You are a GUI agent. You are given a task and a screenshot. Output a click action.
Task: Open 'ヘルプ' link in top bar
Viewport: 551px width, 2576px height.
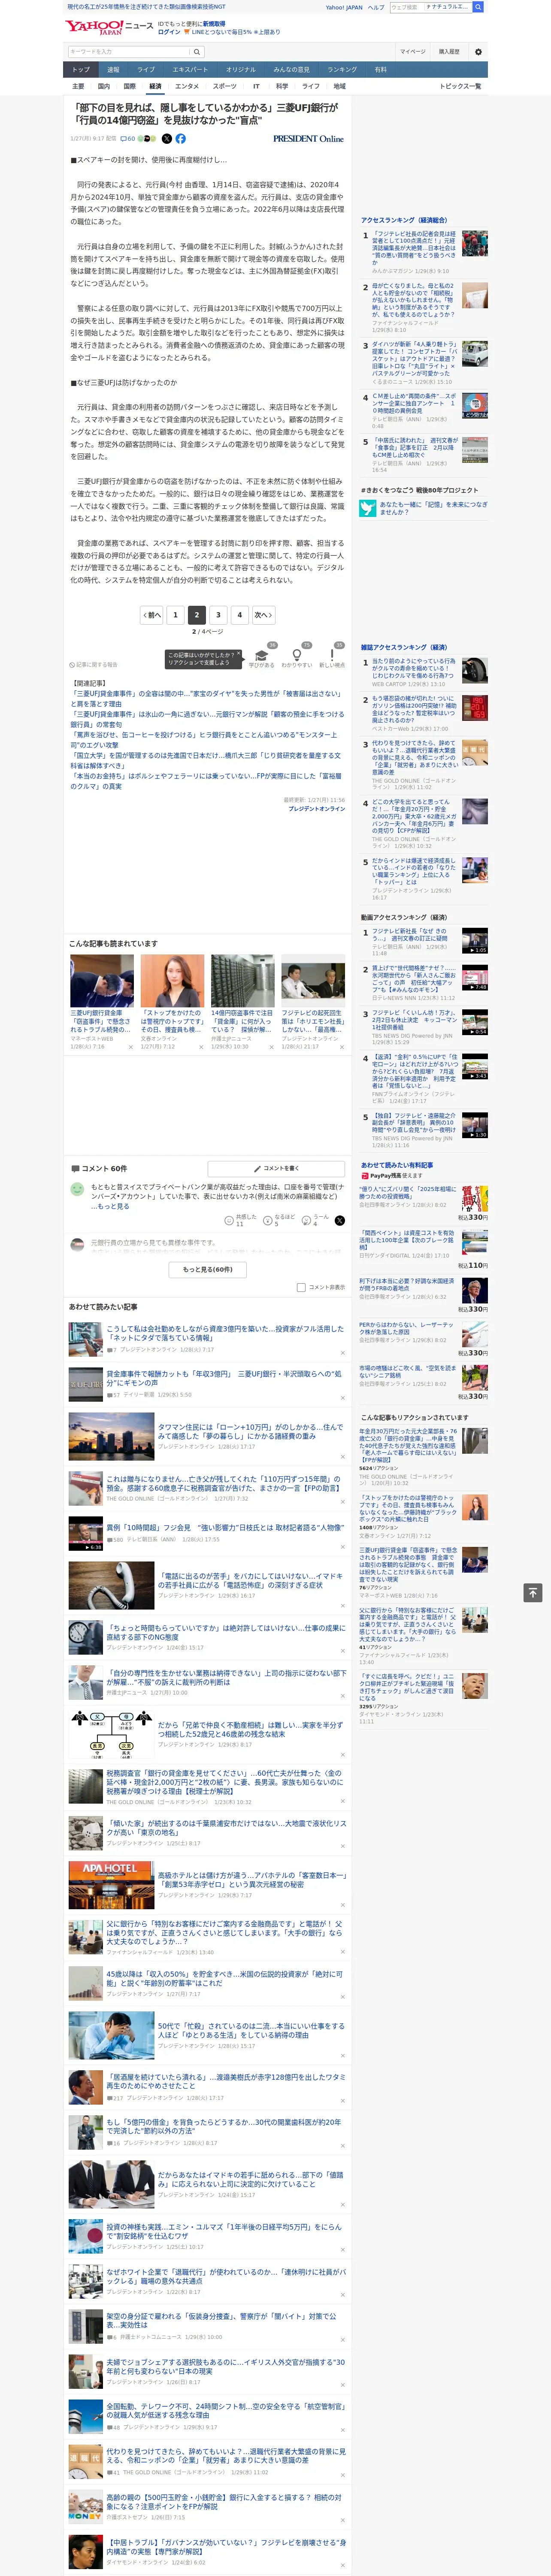point(376,7)
